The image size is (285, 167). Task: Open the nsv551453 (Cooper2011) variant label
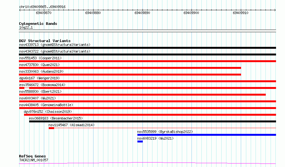(40, 58)
